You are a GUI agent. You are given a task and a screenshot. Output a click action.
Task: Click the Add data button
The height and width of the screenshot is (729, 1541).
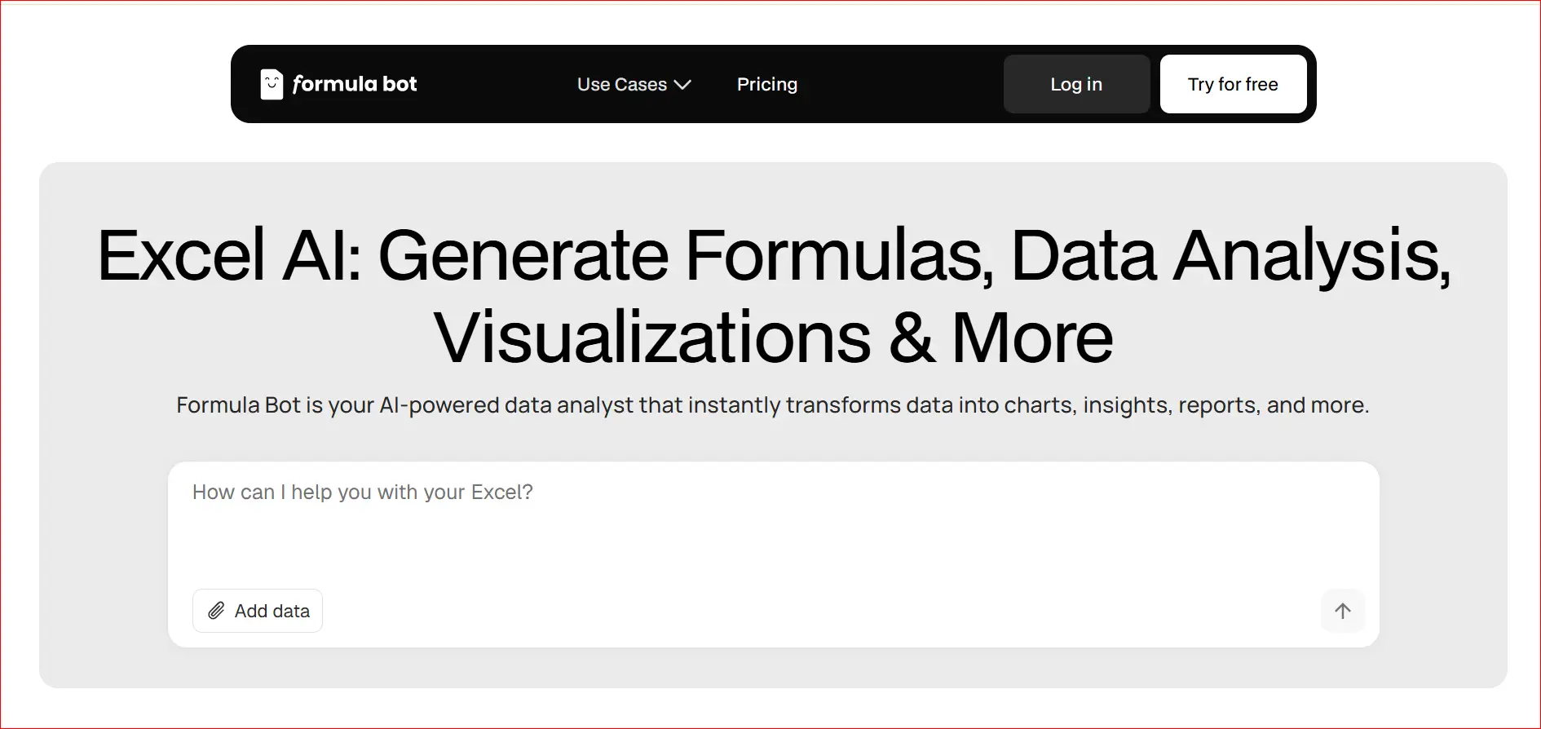coord(258,611)
